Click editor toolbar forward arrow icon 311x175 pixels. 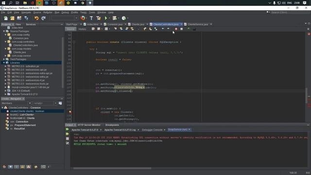pos(168,29)
